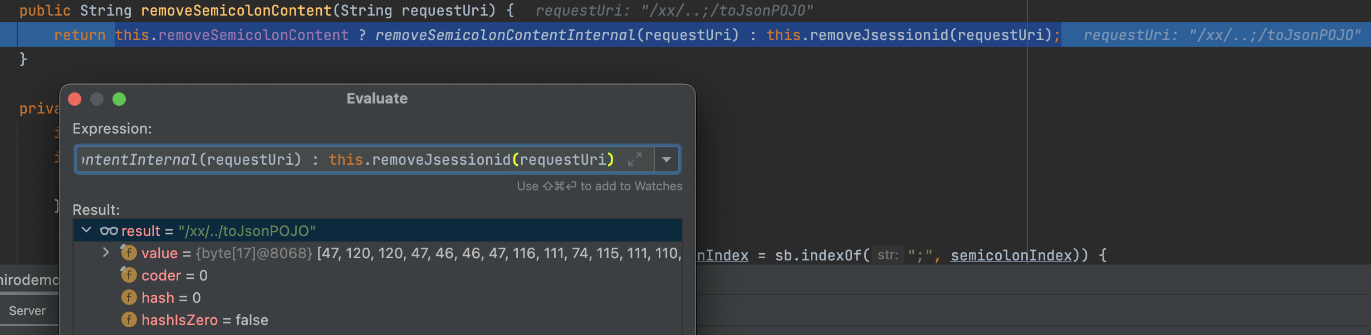Click the field icon beside hashIsZero
1371x335 pixels.
point(129,320)
